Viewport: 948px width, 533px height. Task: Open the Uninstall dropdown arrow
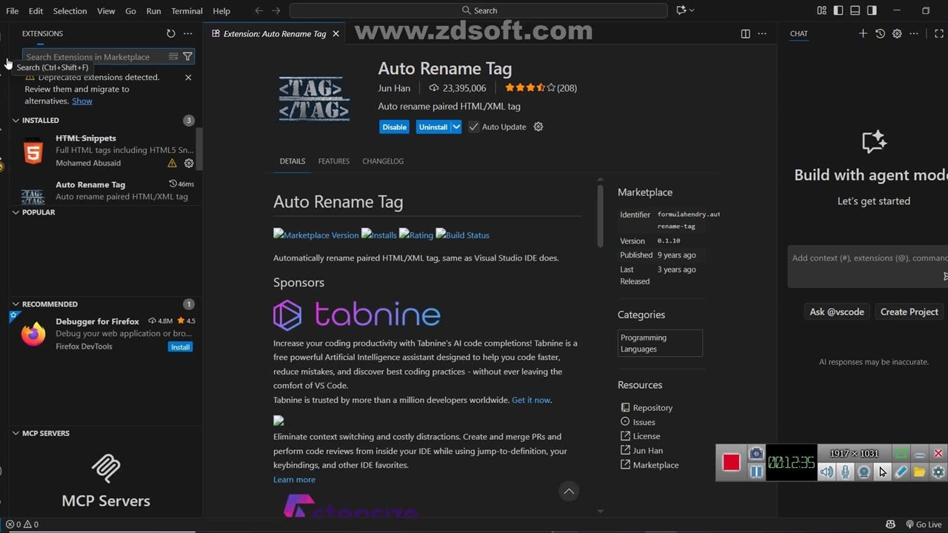pos(456,127)
